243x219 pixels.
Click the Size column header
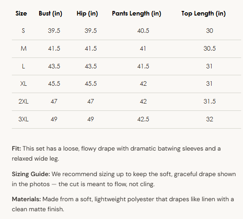(21, 14)
